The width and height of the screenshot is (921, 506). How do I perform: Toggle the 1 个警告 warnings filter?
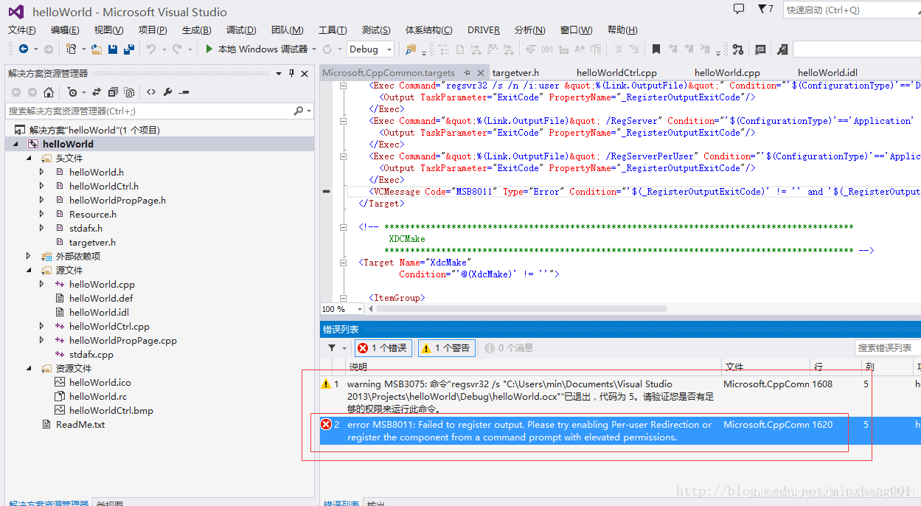[x=445, y=348]
